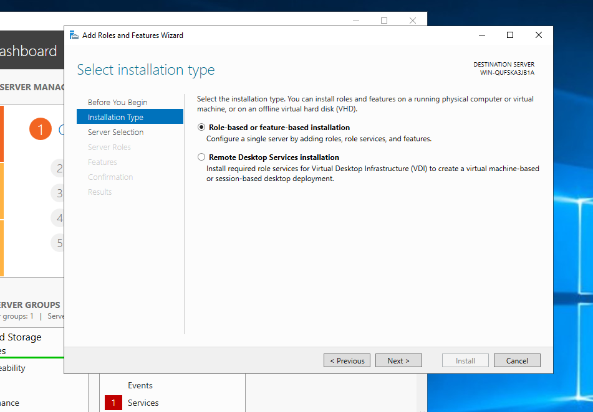This screenshot has width=593, height=412.
Task: Select the Installation Type step
Action: click(130, 117)
